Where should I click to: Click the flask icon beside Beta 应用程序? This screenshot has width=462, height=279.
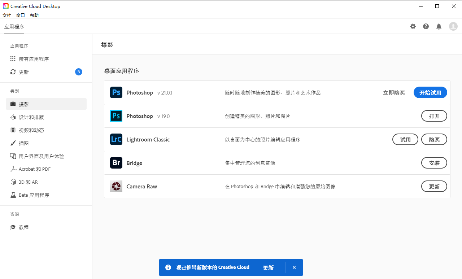(x=13, y=195)
